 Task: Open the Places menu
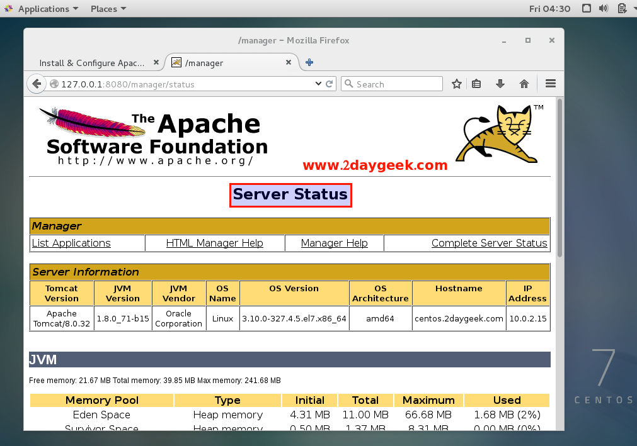point(108,9)
